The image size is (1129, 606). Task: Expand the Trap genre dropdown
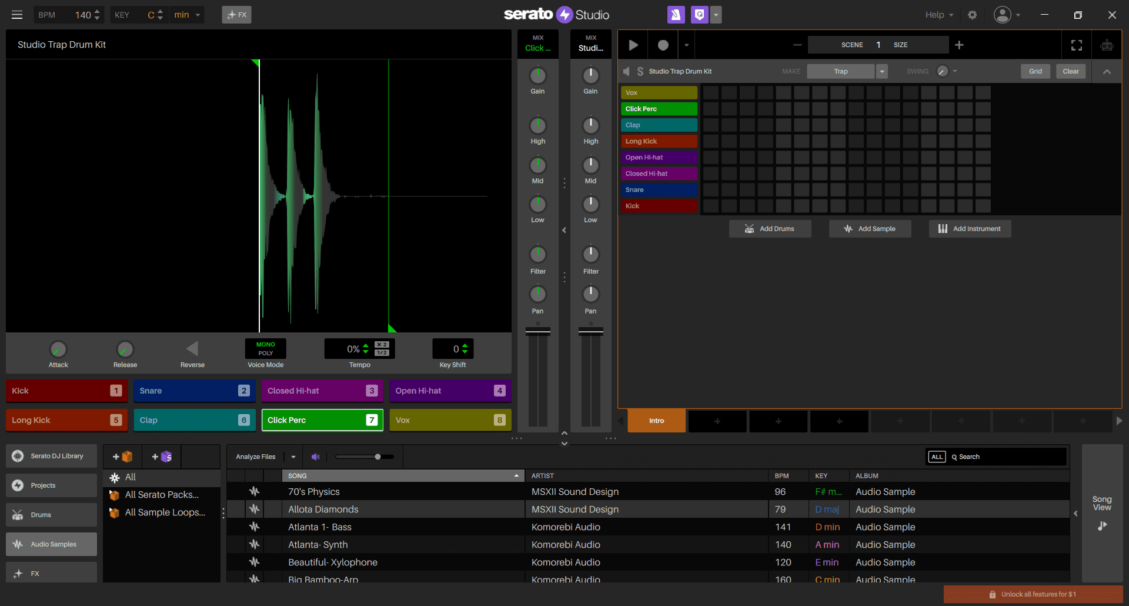[x=882, y=71]
